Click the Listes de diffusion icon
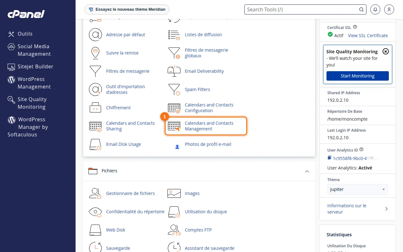Screen dimensions: 403x252 pyautogui.click(x=174, y=35)
